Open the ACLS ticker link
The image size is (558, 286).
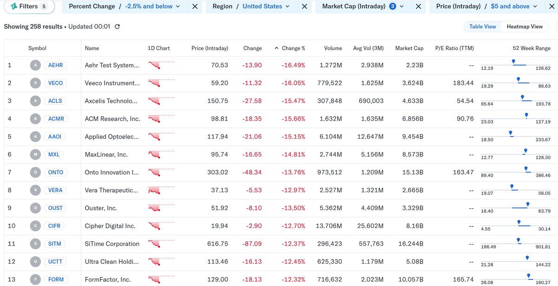coord(55,101)
